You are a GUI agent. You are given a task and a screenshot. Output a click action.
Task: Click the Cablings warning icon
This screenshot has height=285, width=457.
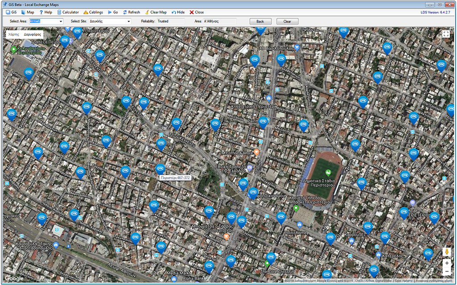[86, 12]
